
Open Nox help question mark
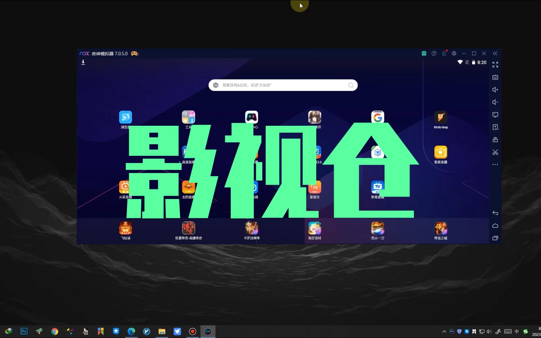pyautogui.click(x=434, y=54)
